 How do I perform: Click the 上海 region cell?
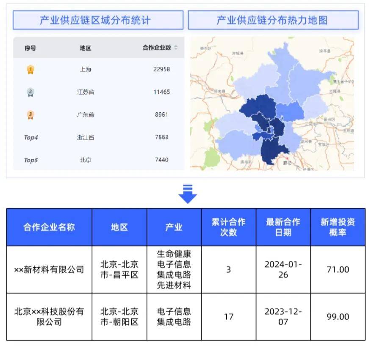(86, 69)
